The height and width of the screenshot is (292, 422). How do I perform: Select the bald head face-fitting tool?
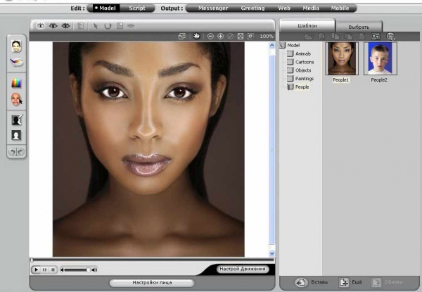pos(16,100)
